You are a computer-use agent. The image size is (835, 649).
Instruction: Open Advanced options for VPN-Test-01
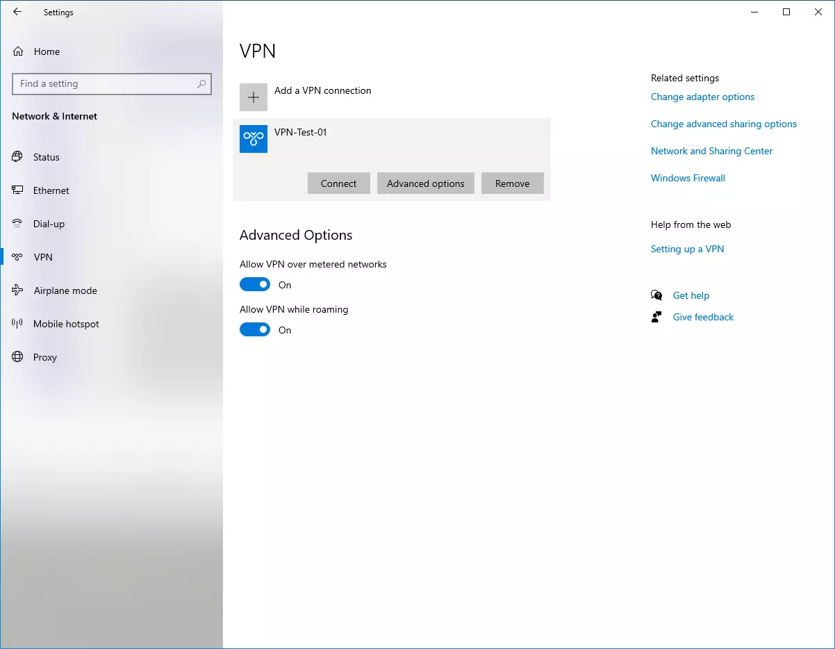coord(426,183)
